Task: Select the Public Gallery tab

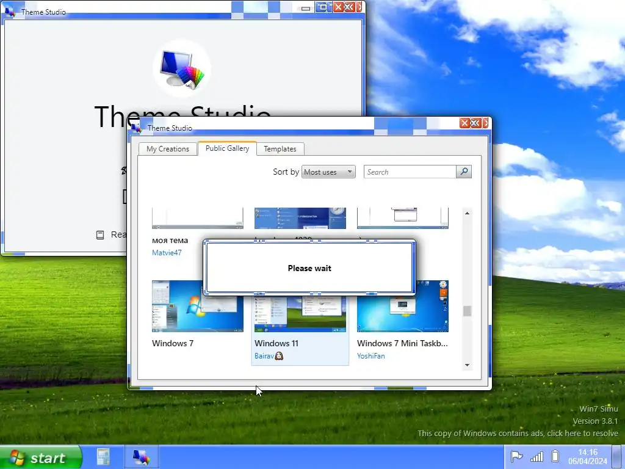Action: coord(227,148)
